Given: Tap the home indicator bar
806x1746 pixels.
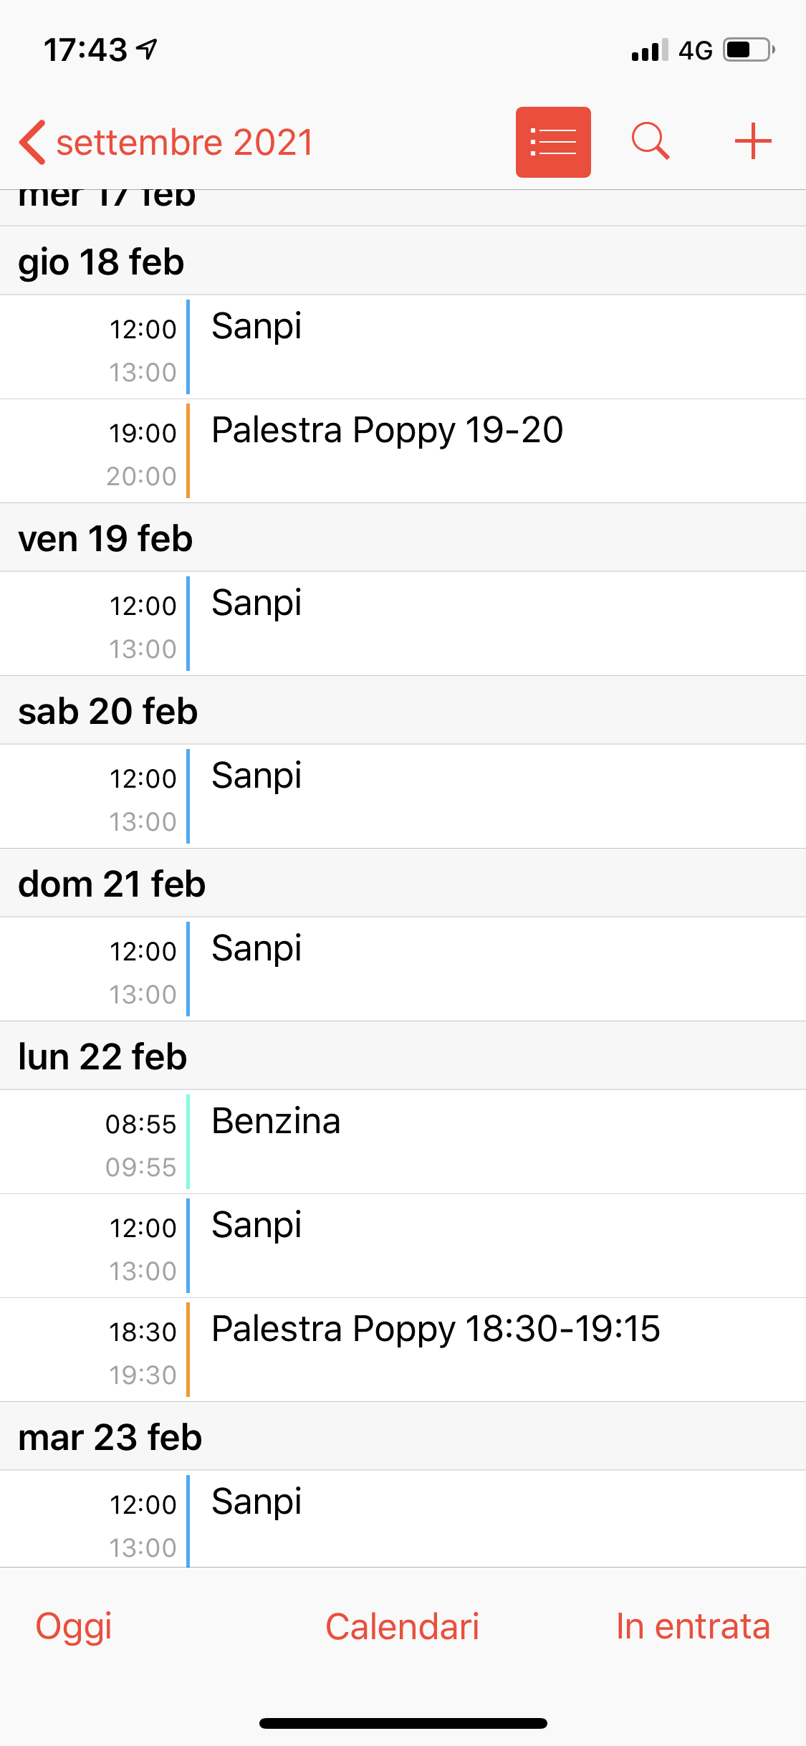Looking at the screenshot, I should click(403, 1723).
